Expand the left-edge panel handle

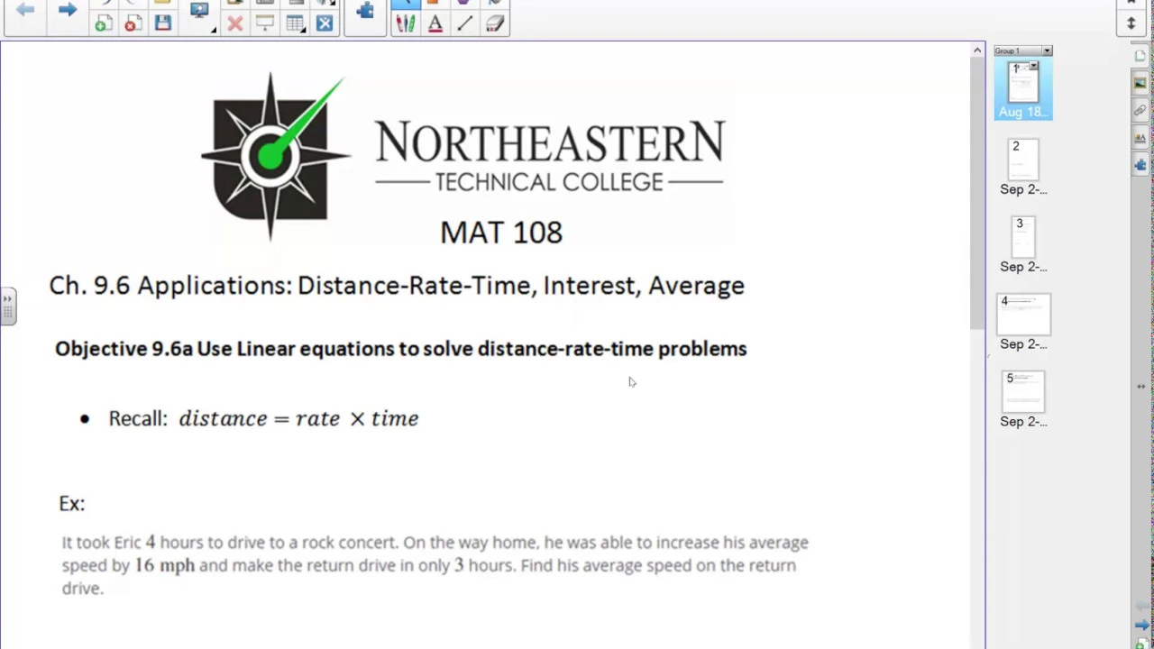point(7,306)
